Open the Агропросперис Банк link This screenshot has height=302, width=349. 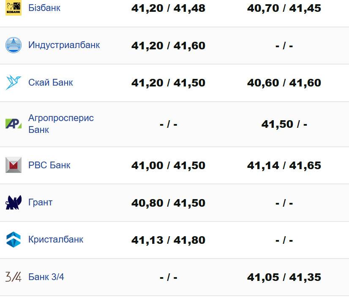point(61,124)
